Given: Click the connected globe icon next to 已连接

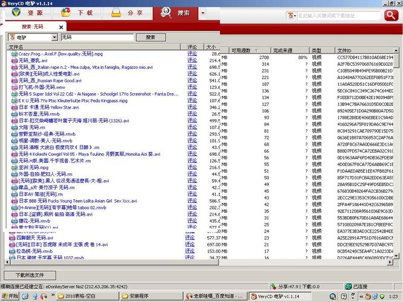Looking at the screenshot, I should 349,286.
